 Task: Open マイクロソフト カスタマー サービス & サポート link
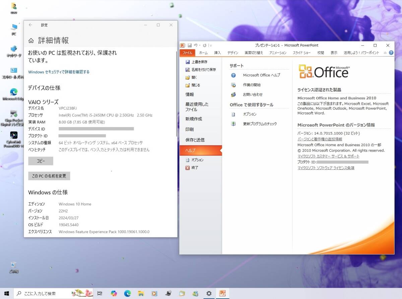pyautogui.click(x=328, y=156)
